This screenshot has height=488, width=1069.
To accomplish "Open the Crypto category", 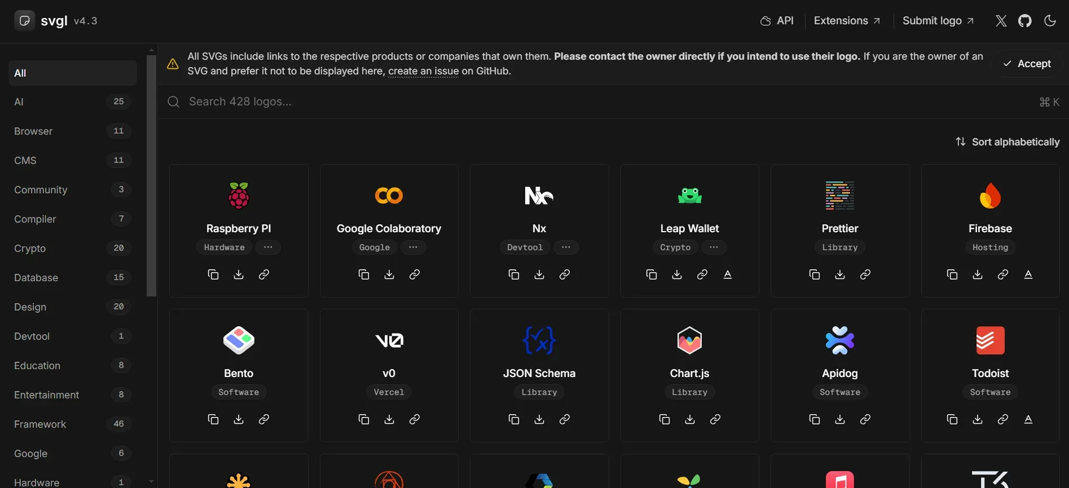I will 73,249.
